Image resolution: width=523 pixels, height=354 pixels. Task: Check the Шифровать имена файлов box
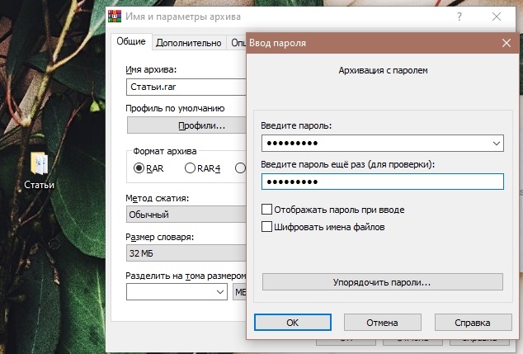266,226
